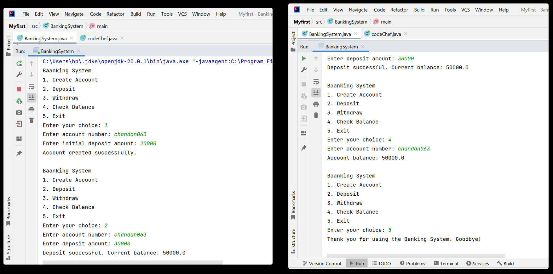Click up arrow in left window console
Image resolution: width=553 pixels, height=274 pixels.
(32, 63)
